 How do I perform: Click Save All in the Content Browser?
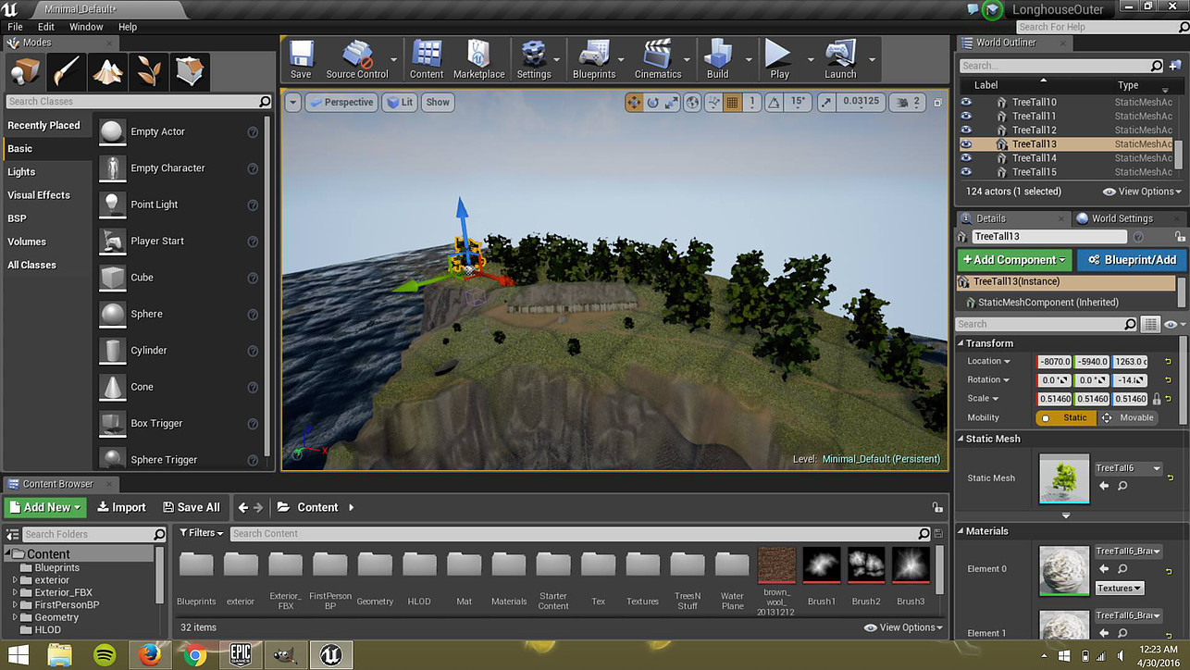(192, 507)
